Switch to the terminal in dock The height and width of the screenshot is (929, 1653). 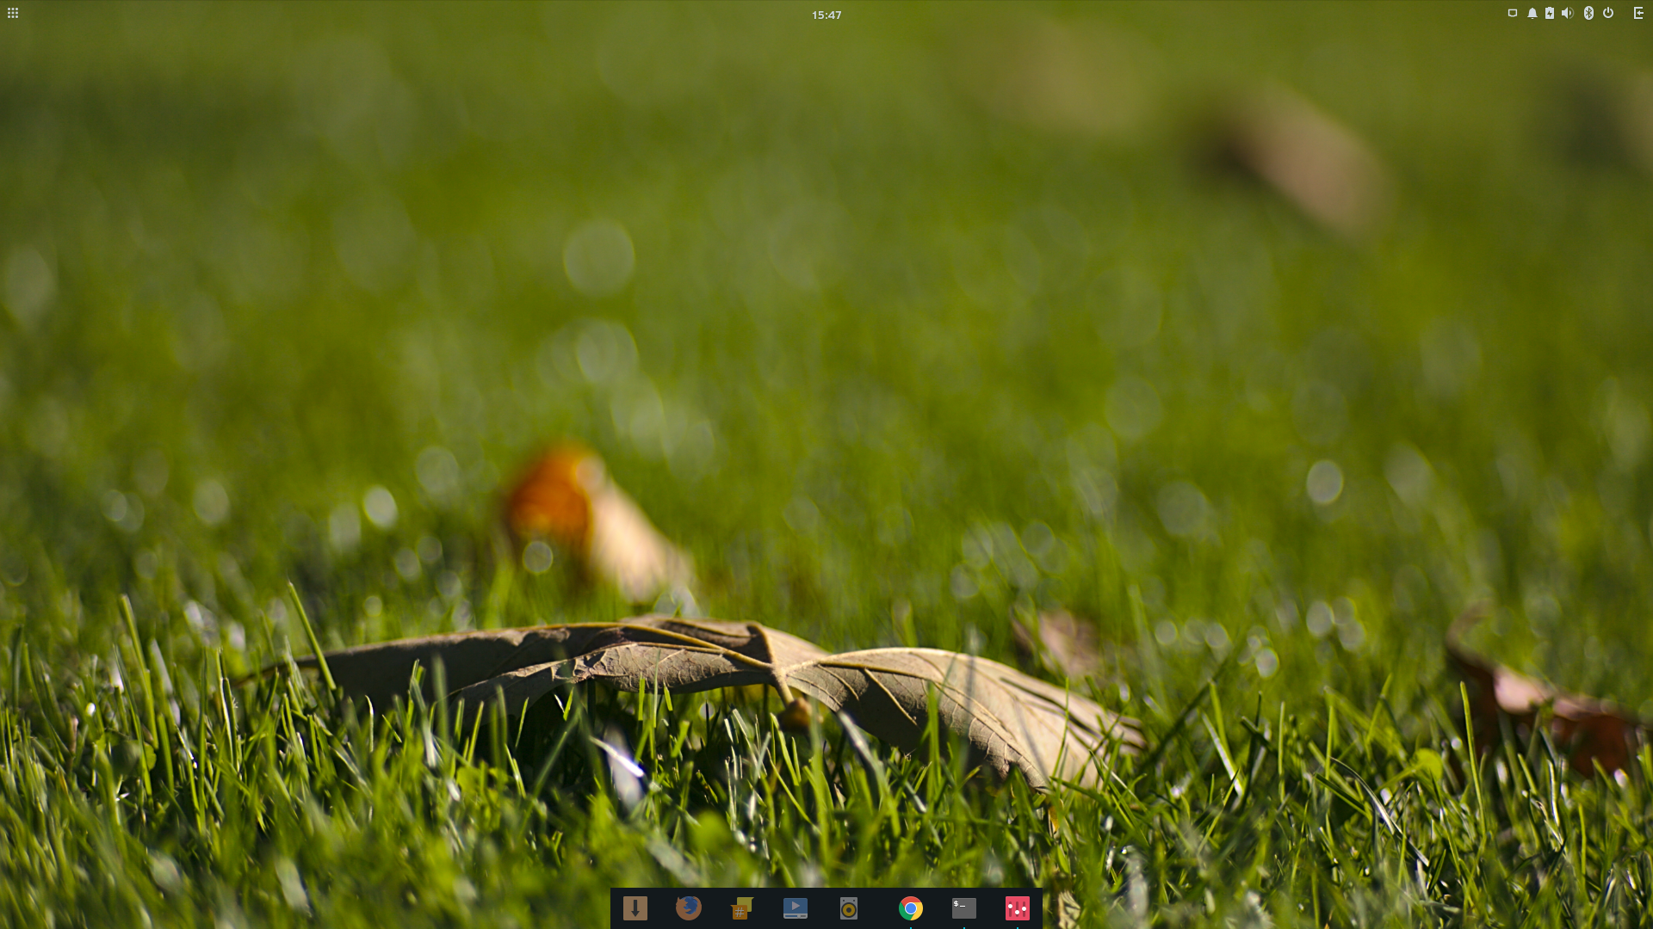coord(964,908)
